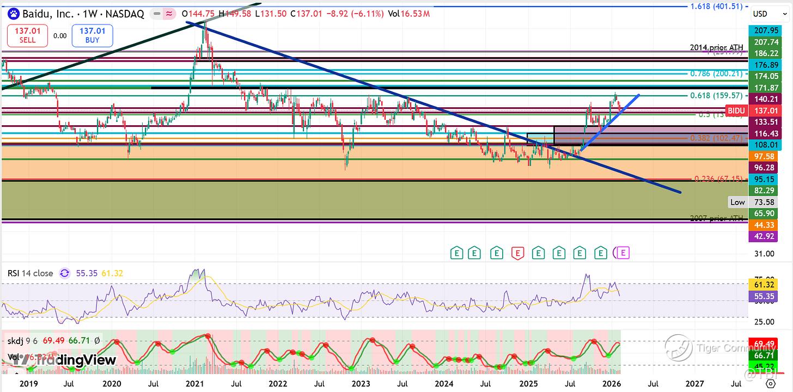Click the 2024 label on the time axis
This screenshot has width=793, height=392.
click(444, 384)
